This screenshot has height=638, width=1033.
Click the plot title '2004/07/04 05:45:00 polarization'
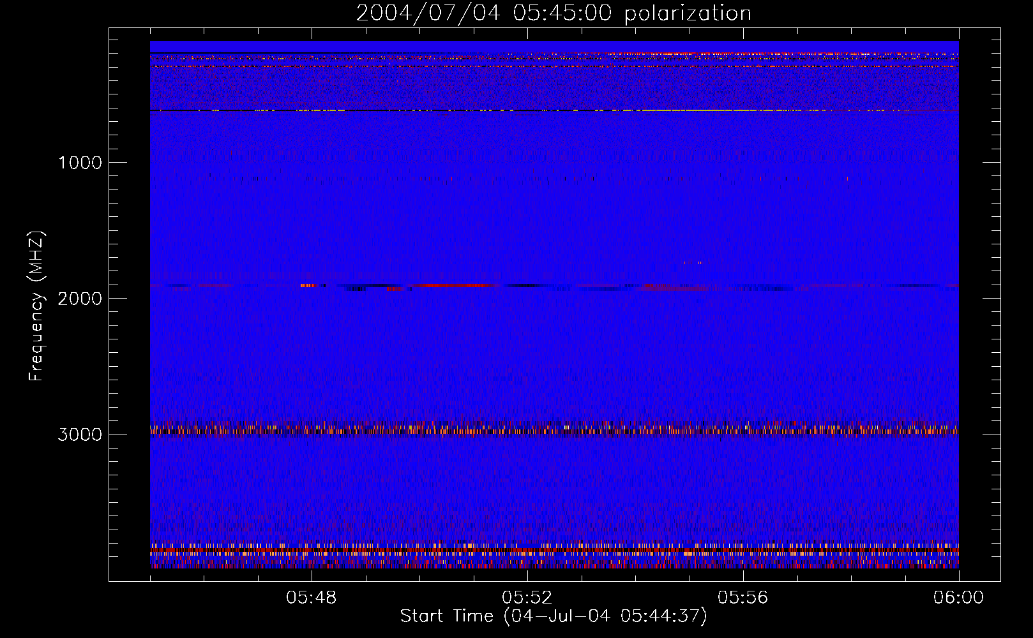[554, 13]
